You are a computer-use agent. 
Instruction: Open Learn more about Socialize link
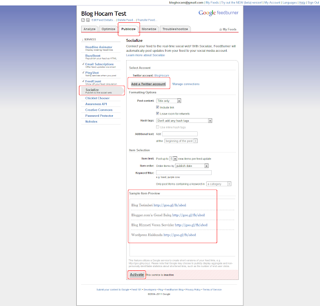(x=146, y=55)
